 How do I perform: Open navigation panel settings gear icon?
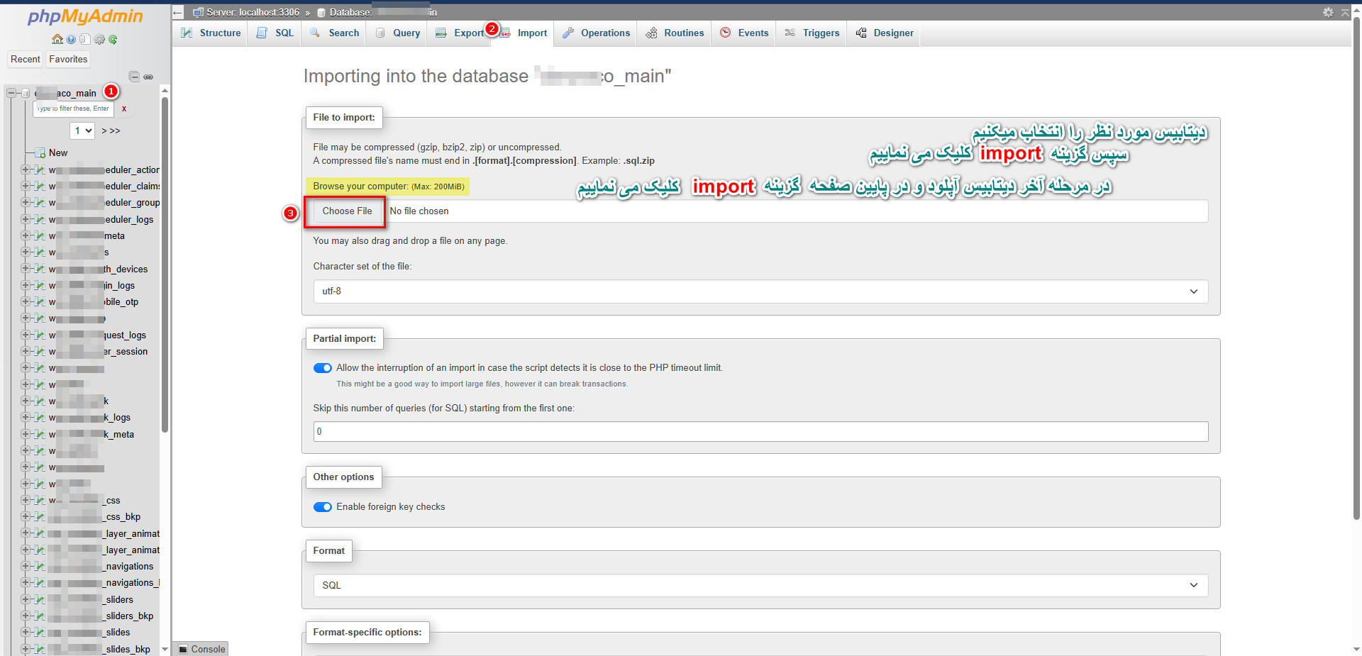(99, 40)
